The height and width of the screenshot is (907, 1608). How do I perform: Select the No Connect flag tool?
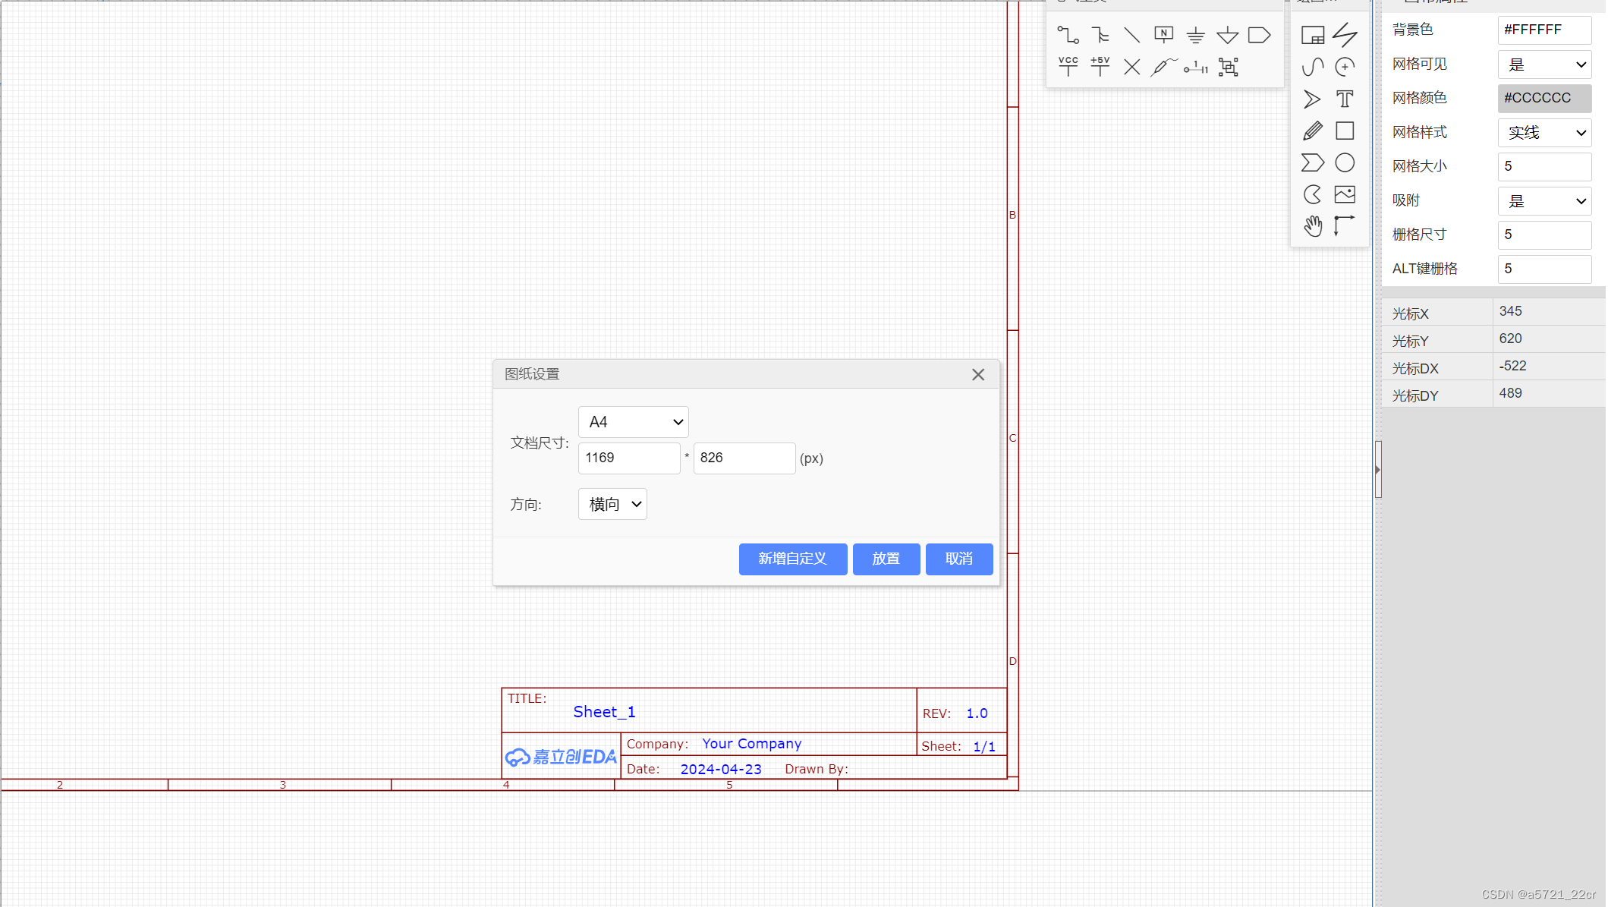pos(1131,67)
